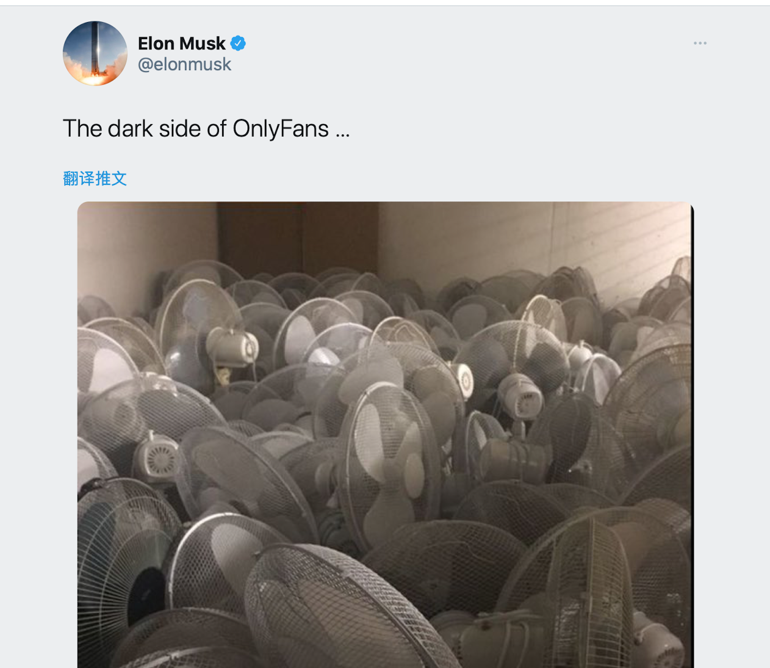The height and width of the screenshot is (668, 770).
Task: Translate the tweet via 翻译推文 link
Action: point(95,178)
